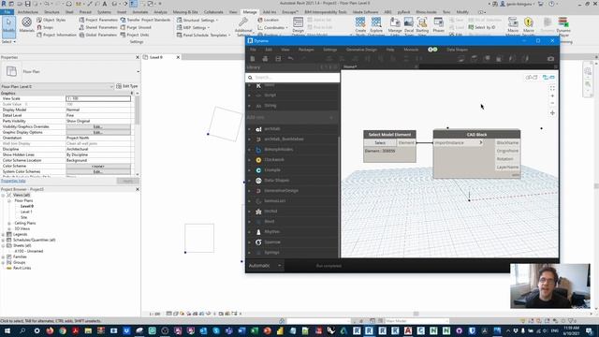Expand Families in Project Browser
599x337 pixels.
click(x=3, y=256)
